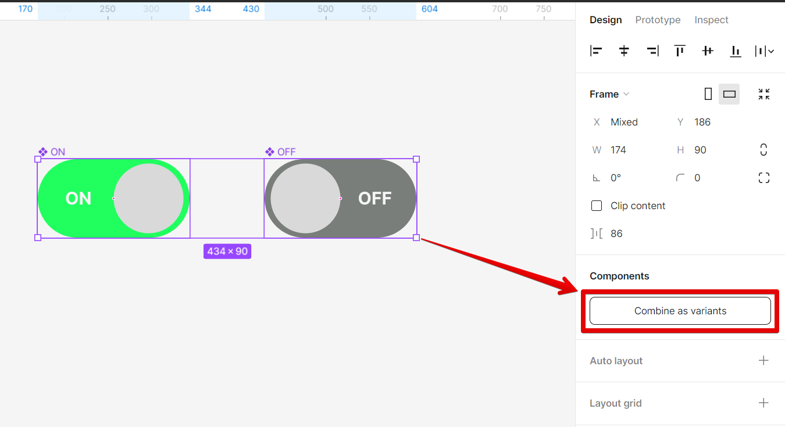Toggle constrain proportions lock
This screenshot has height=427, width=785.
(x=763, y=150)
